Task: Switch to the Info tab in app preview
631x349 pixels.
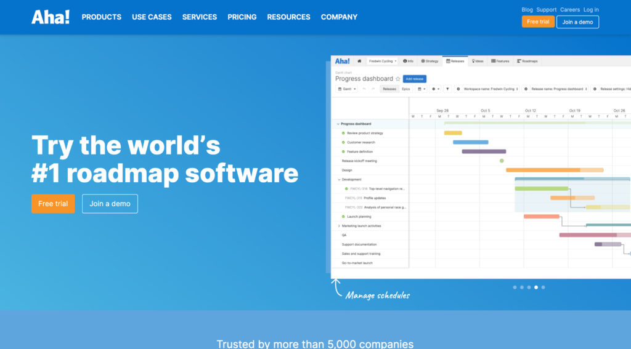Action: tap(409, 61)
